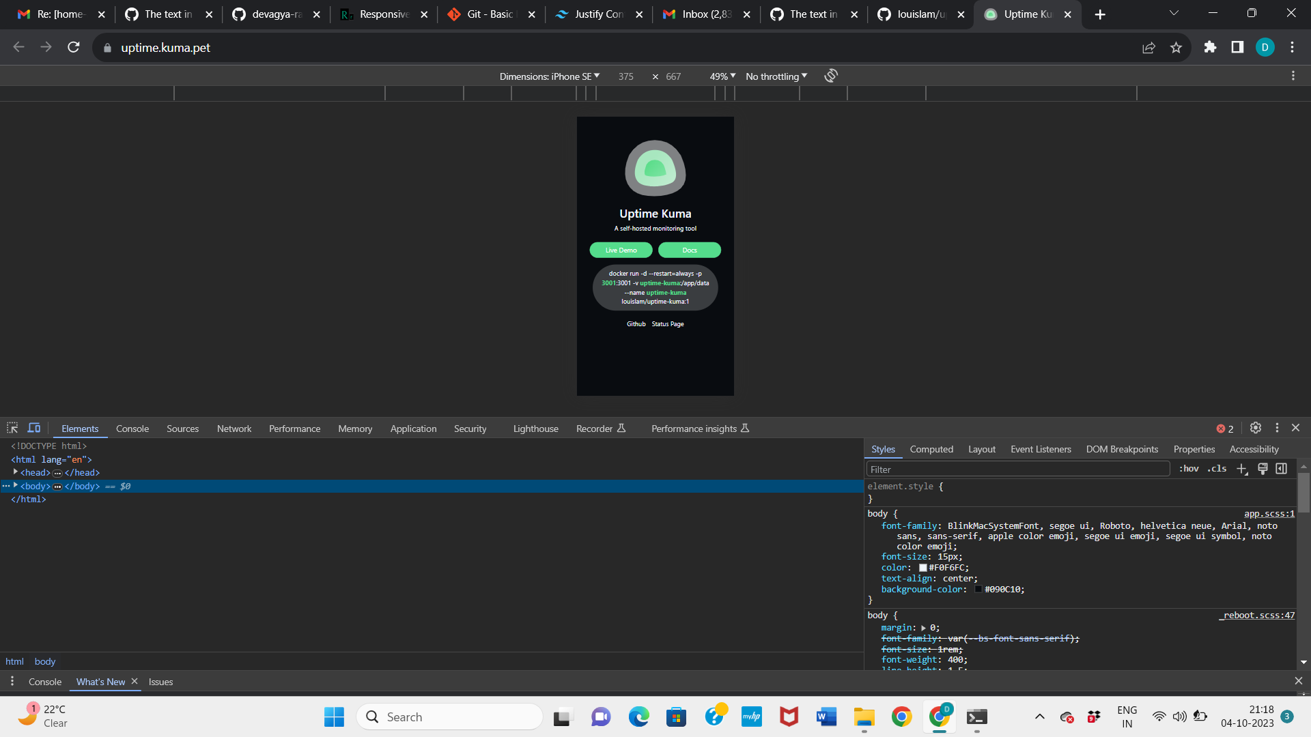The width and height of the screenshot is (1311, 737).
Task: Click the new style rule plus icon
Action: [1241, 469]
